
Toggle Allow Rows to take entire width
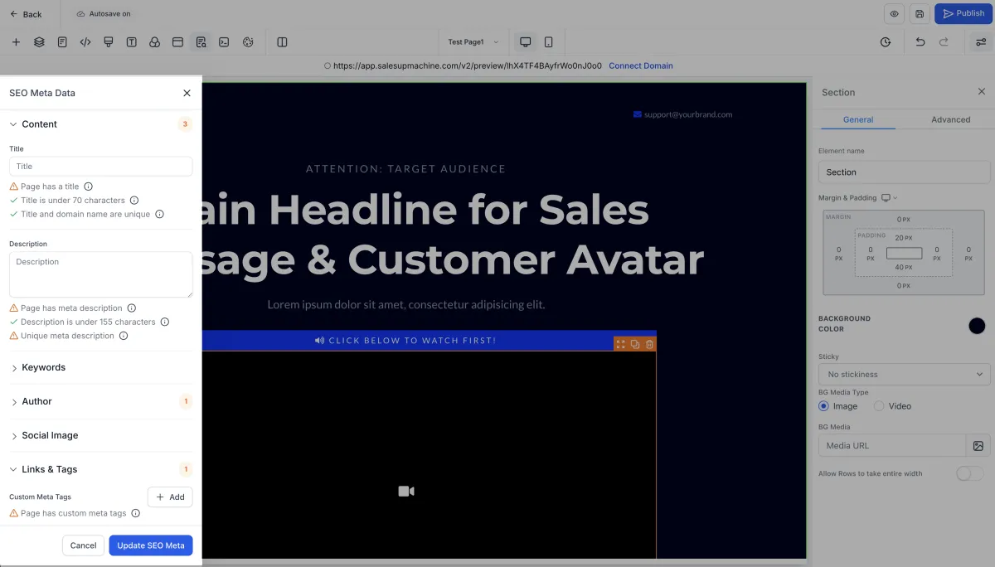[969, 473]
